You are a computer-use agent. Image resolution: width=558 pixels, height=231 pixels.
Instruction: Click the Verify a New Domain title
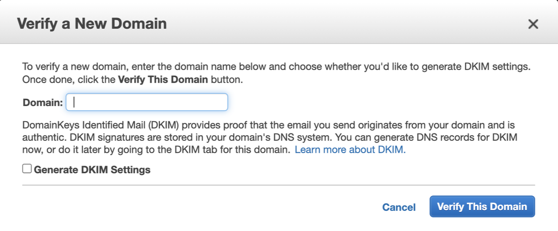(x=92, y=23)
